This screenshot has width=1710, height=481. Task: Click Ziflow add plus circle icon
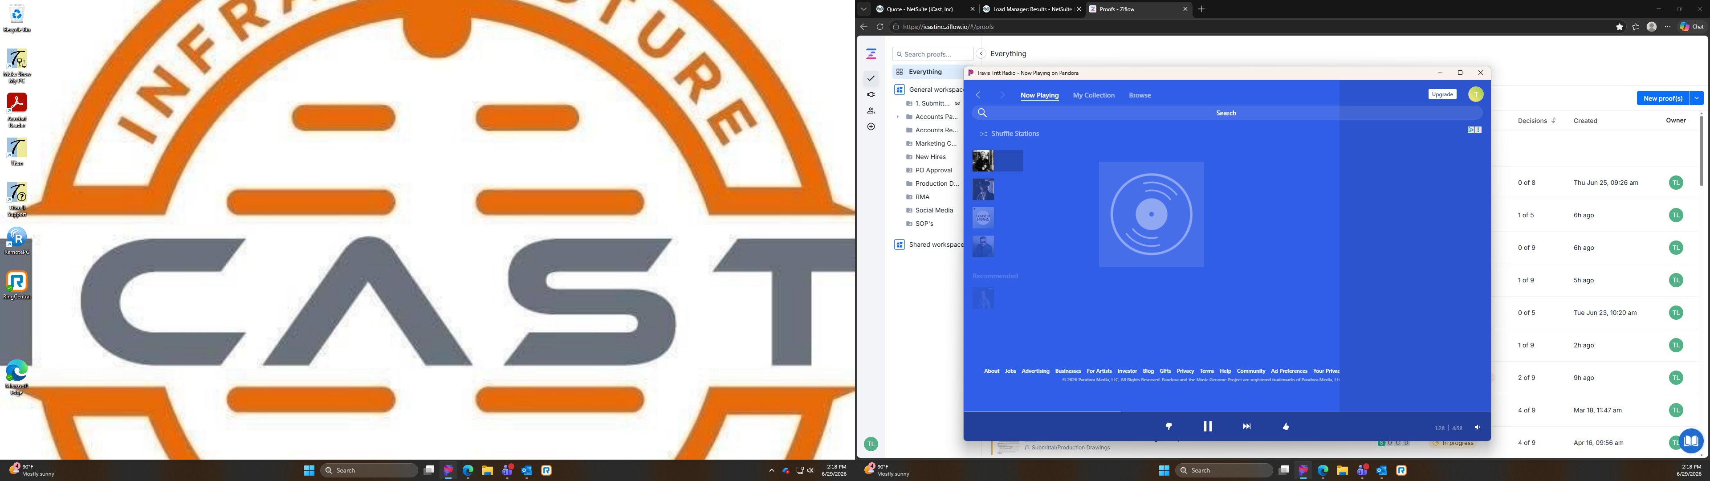871,126
